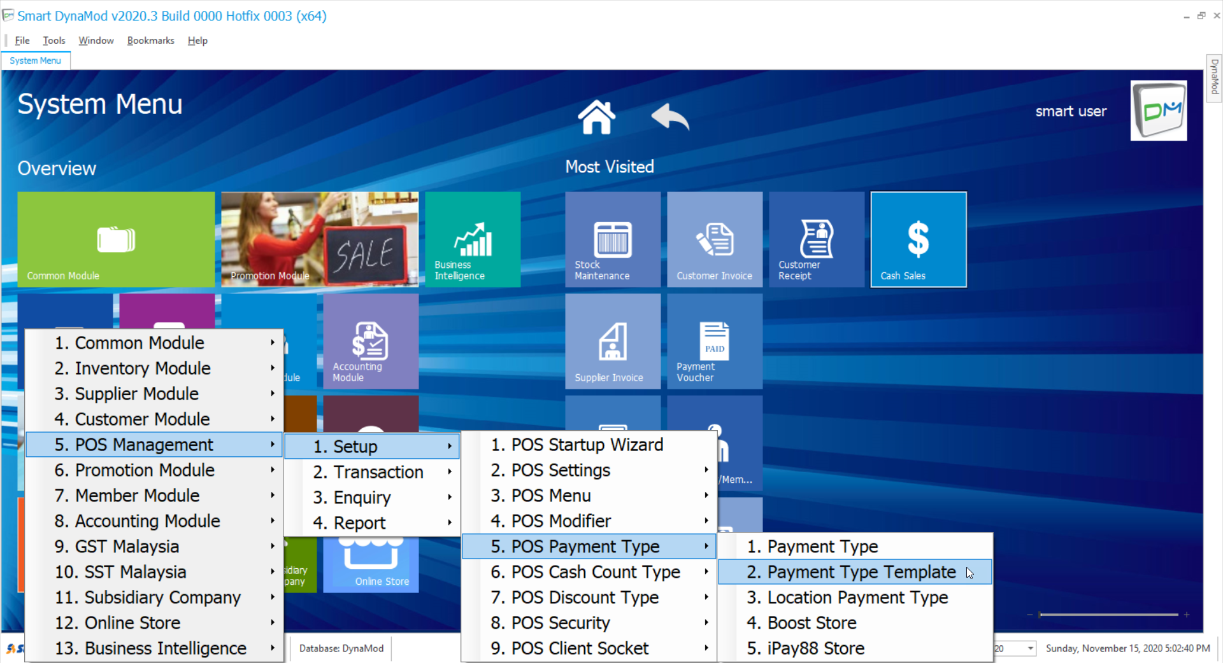Select the POS Client Socket entry
1223x663 pixels.
[x=589, y=648]
